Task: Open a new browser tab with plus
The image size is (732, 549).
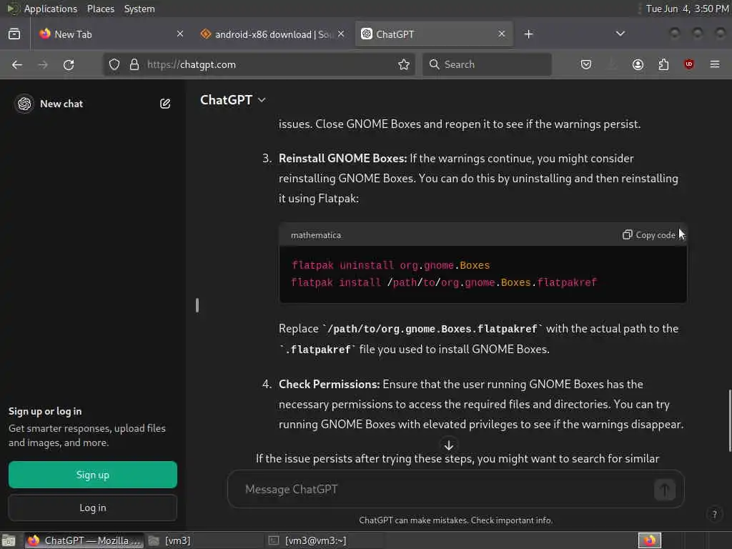Action: point(528,34)
